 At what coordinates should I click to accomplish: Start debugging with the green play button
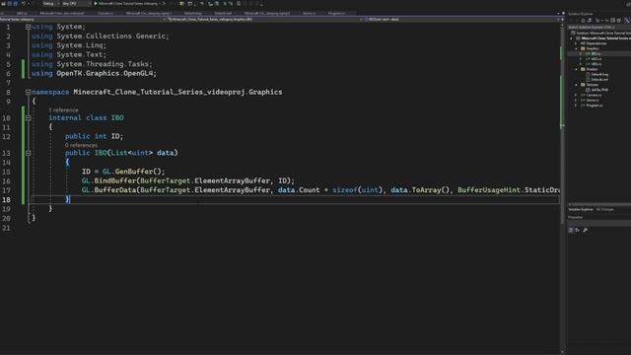96,4
